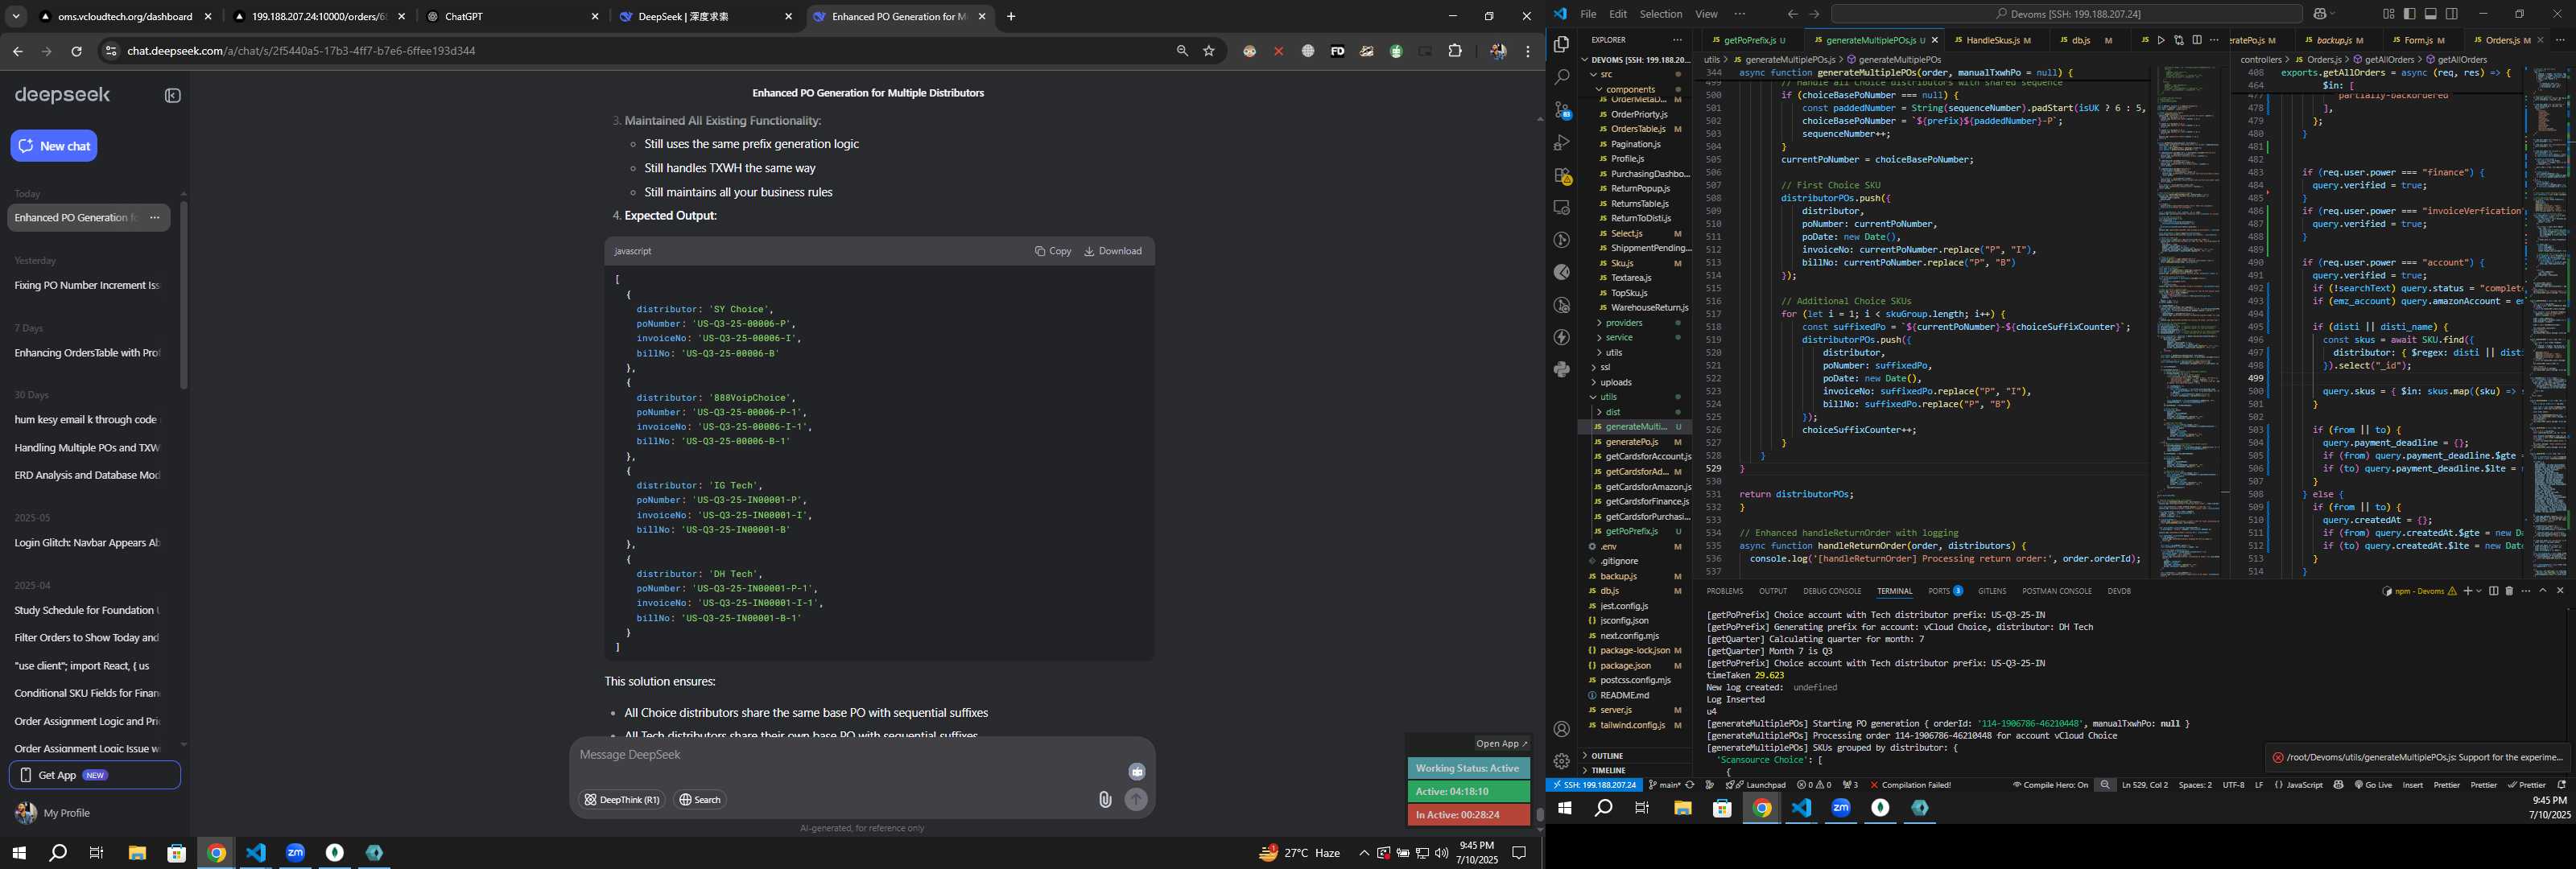The image size is (2576, 869).
Task: Maximize terminal panel with chevron up
Action: 2543,591
